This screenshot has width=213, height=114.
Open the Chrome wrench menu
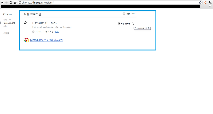[x=210, y=3]
